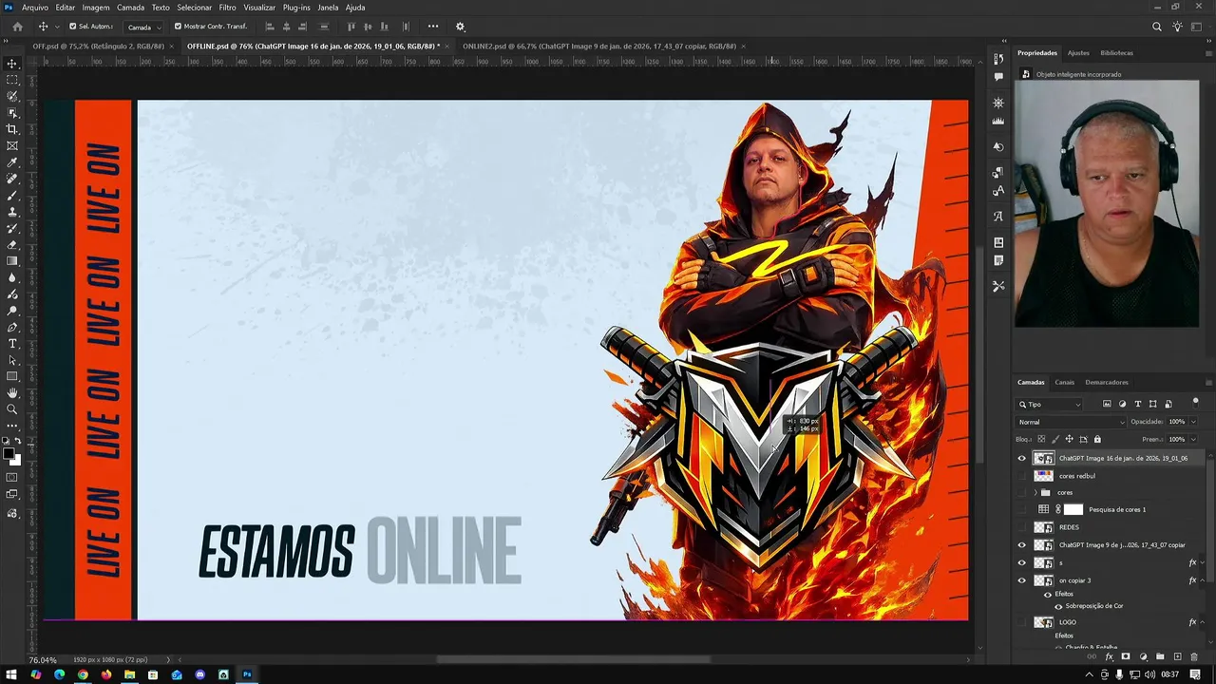Select the Hand tool

12,392
